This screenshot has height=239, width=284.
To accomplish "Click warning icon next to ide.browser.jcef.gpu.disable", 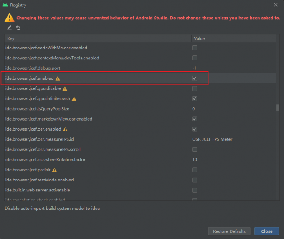I will click(x=65, y=89).
